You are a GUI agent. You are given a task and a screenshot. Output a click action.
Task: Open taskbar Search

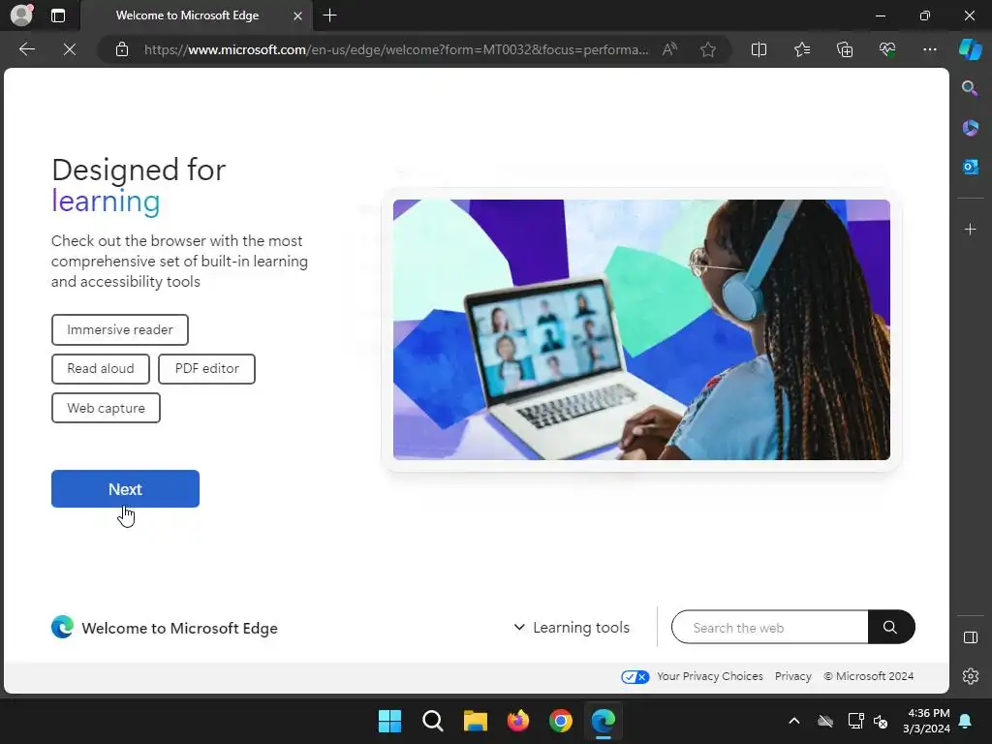pos(433,721)
